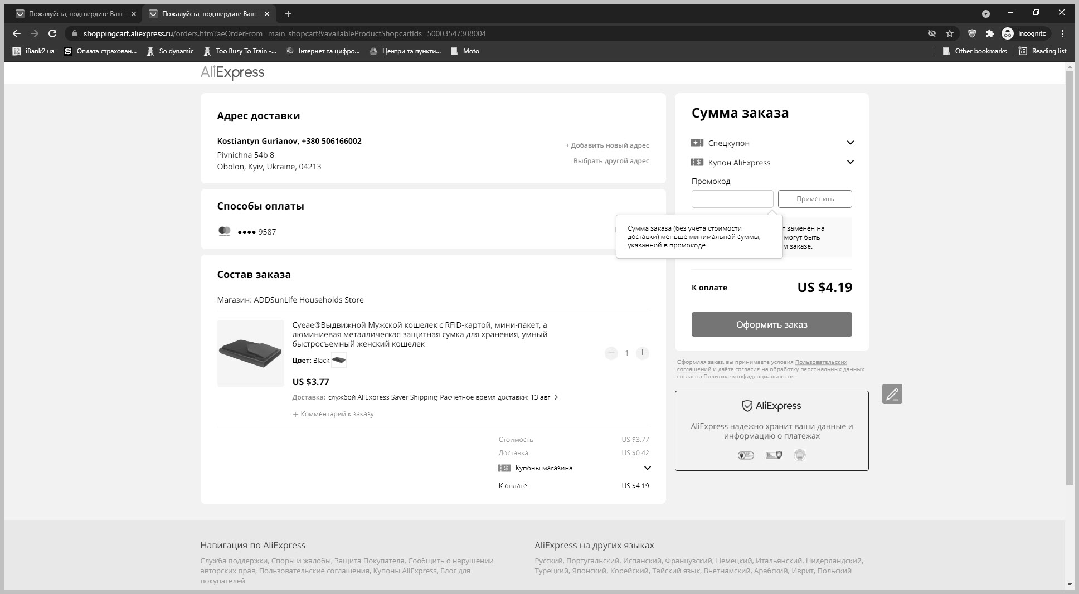Expand the Спецкупон dropdown

click(x=850, y=143)
